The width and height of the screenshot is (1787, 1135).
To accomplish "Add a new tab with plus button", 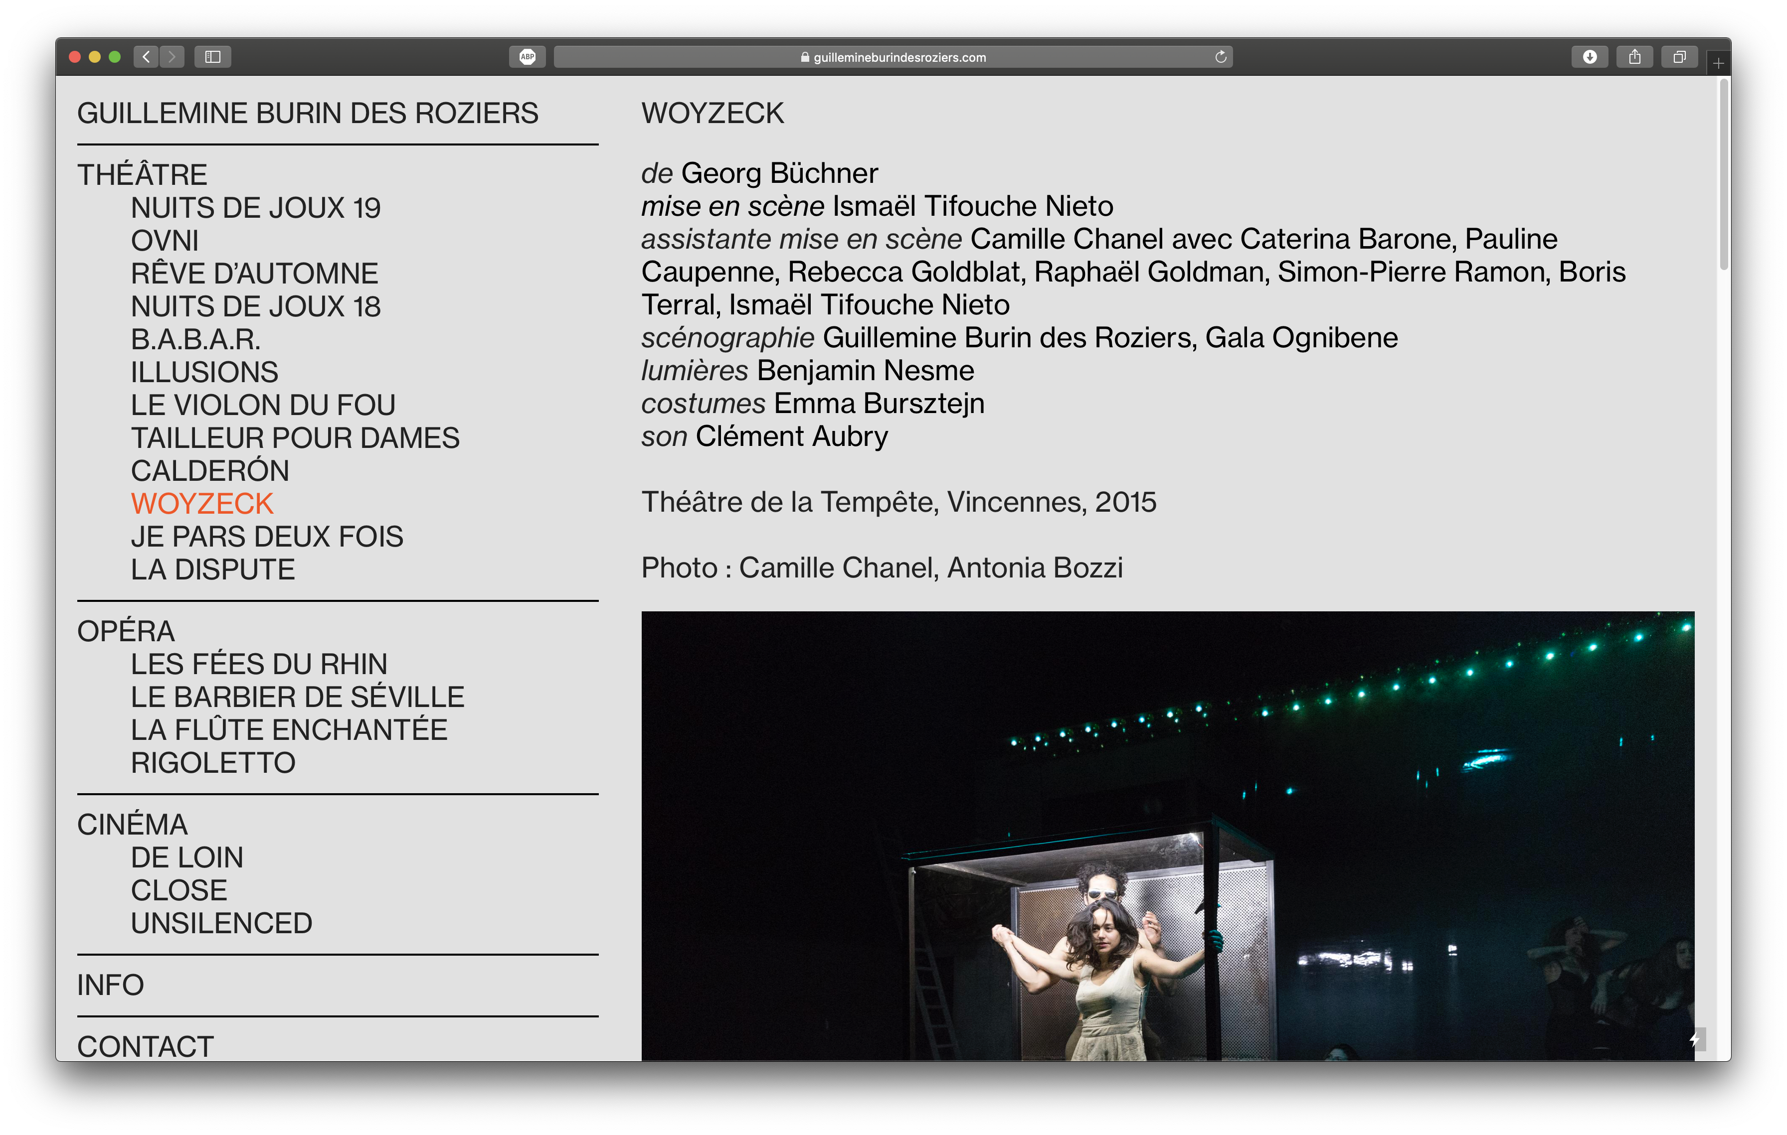I will click(1718, 64).
